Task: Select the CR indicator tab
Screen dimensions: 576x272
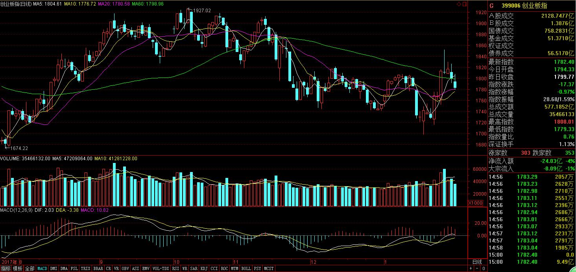Action: click(108, 268)
